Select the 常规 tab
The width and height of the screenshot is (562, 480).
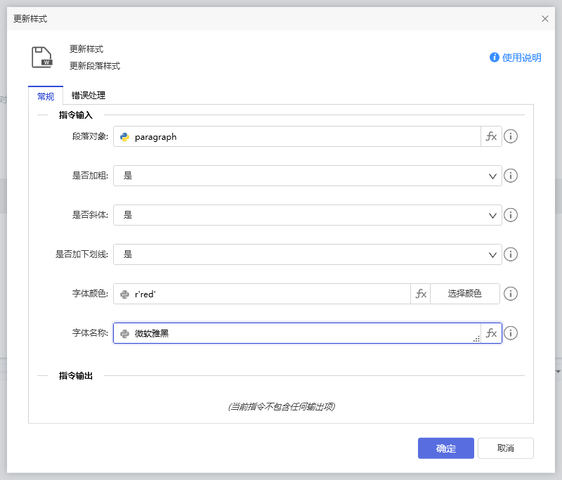45,96
